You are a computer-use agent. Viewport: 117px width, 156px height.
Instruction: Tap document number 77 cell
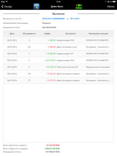coord(29,81)
